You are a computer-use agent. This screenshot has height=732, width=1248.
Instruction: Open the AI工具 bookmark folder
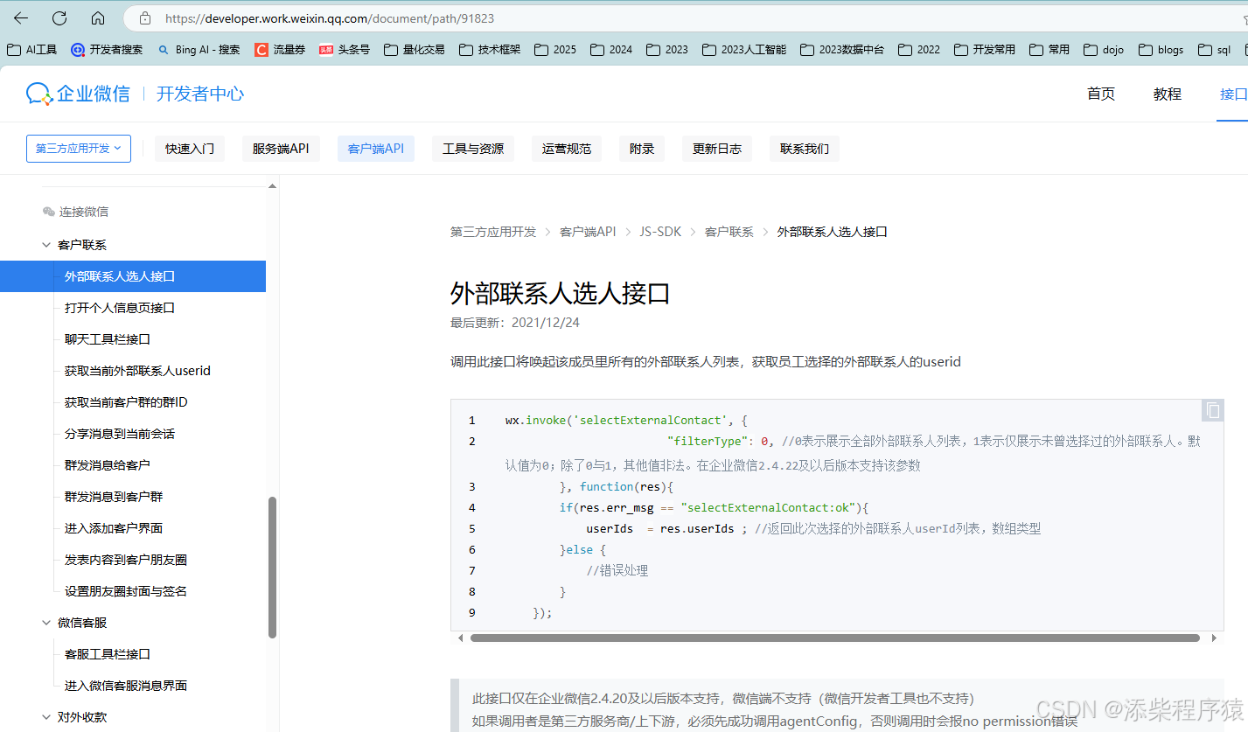point(32,50)
